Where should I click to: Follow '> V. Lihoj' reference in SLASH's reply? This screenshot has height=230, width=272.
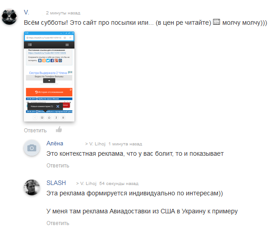(86, 184)
